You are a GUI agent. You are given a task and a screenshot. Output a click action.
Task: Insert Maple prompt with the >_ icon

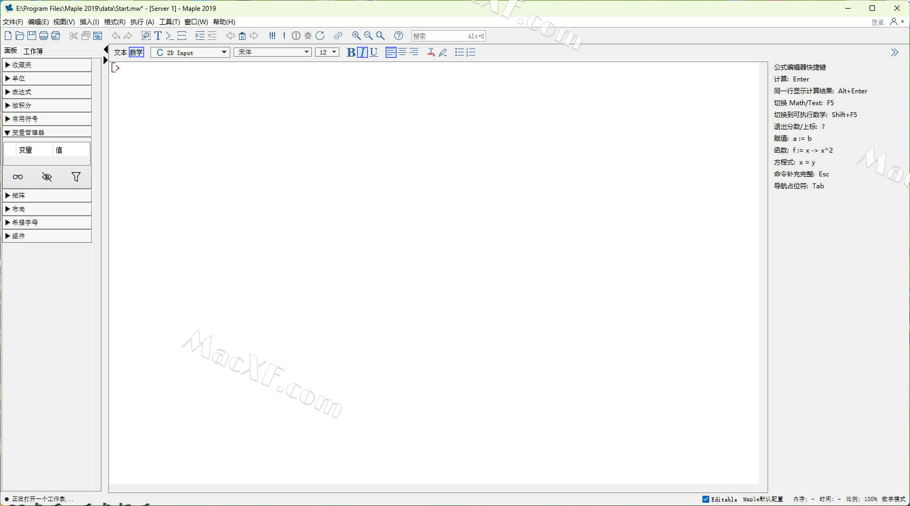pyautogui.click(x=169, y=36)
